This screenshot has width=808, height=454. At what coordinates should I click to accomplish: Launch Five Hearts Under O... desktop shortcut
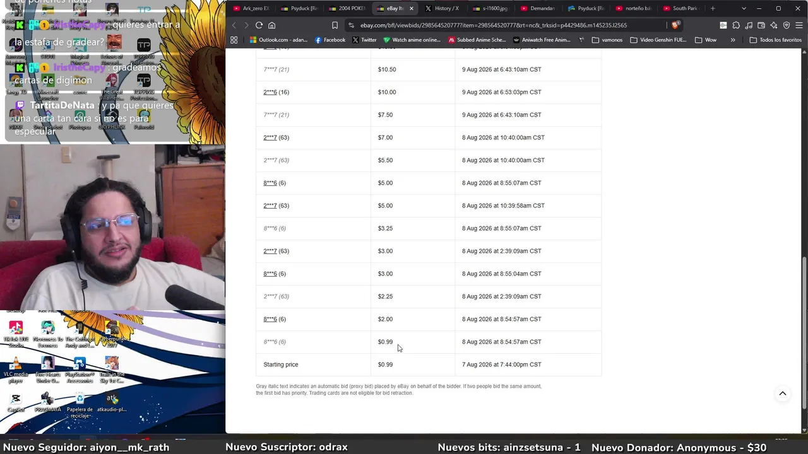tap(48, 370)
